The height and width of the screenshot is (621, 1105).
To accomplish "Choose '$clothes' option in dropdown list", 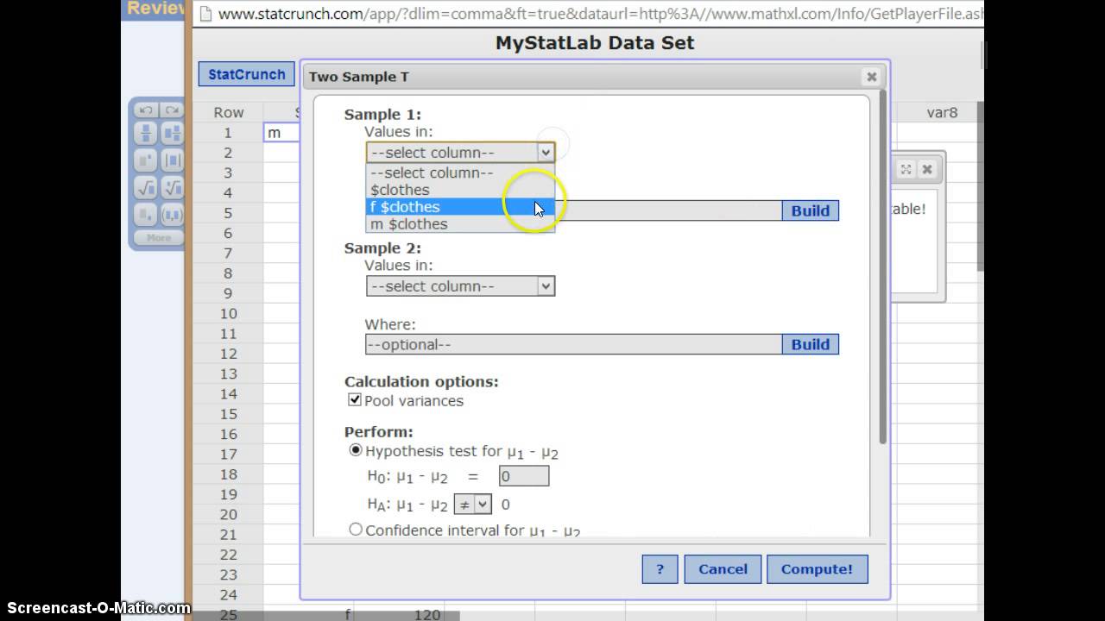I will point(460,190).
